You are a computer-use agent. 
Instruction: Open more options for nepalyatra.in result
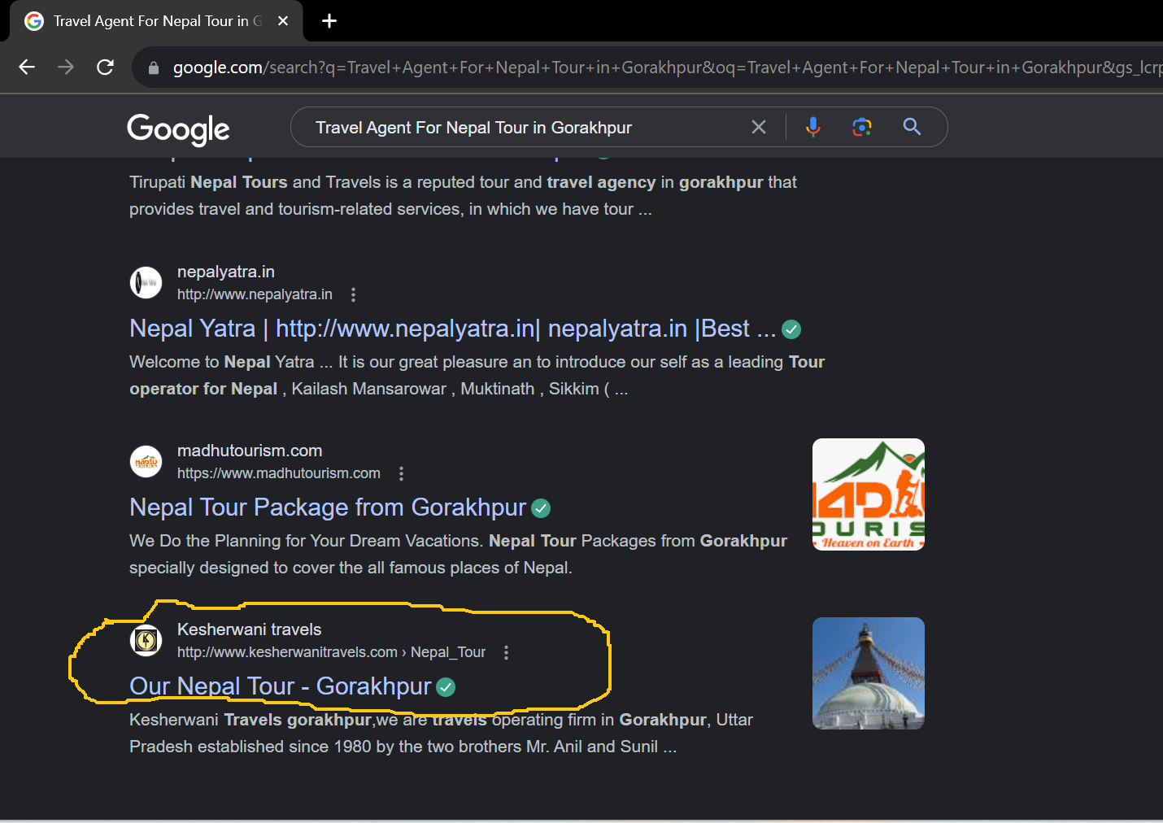point(353,294)
